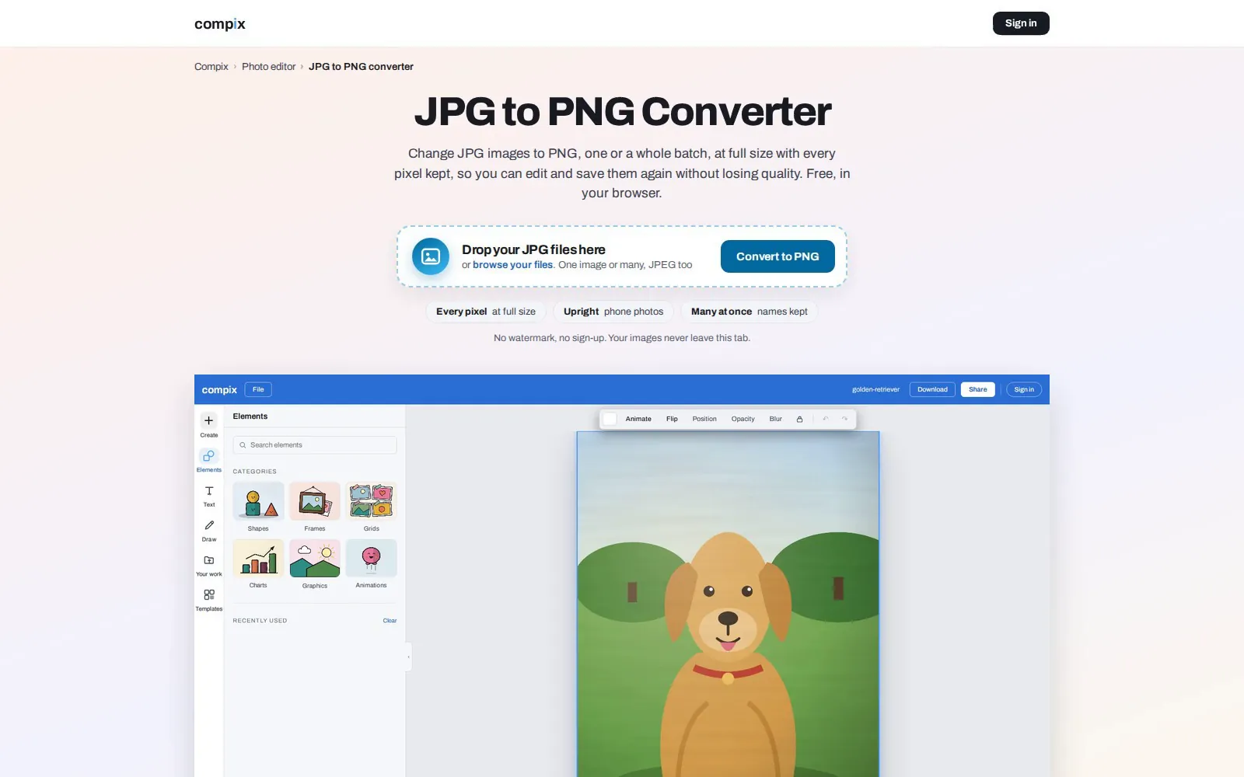The height and width of the screenshot is (777, 1244).
Task: Open the Charts category thumbnail
Action: click(258, 559)
